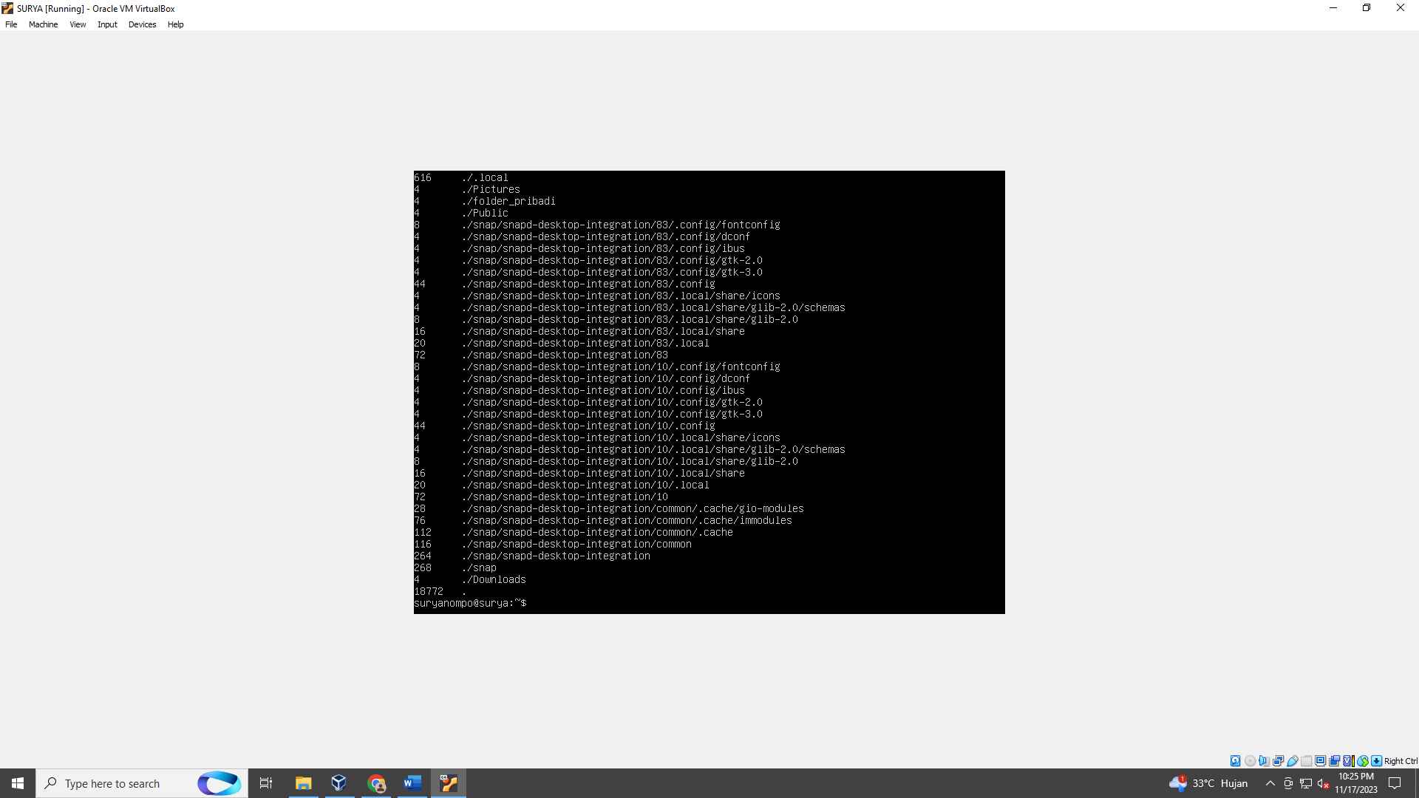The width and height of the screenshot is (1419, 798).
Task: Open VirtualBox Manager cube icon on taskbar
Action: (x=339, y=783)
